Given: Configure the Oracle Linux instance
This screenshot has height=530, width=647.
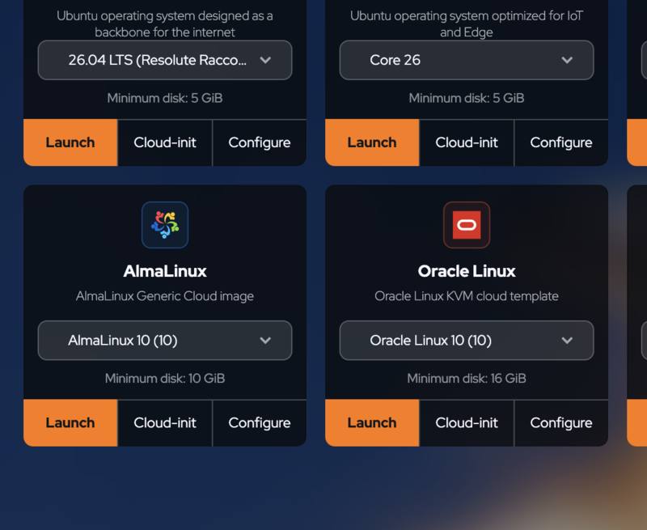Looking at the screenshot, I should (x=561, y=423).
